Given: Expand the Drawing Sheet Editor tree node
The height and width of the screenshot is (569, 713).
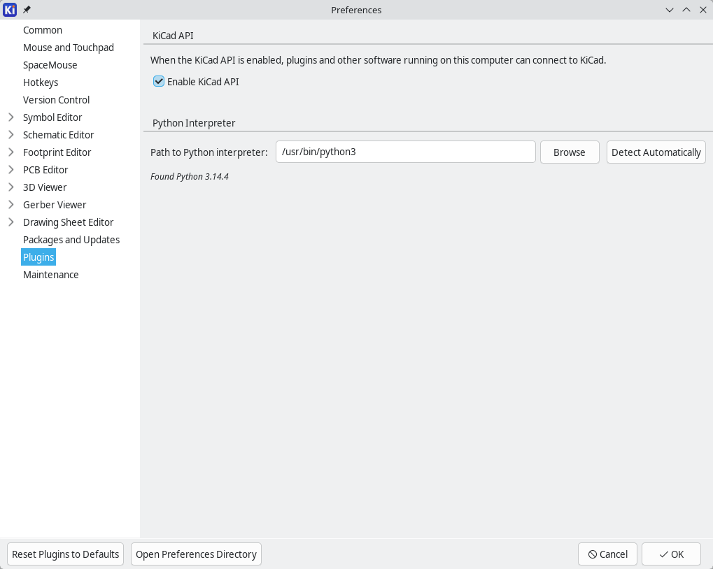Looking at the screenshot, I should 11,222.
